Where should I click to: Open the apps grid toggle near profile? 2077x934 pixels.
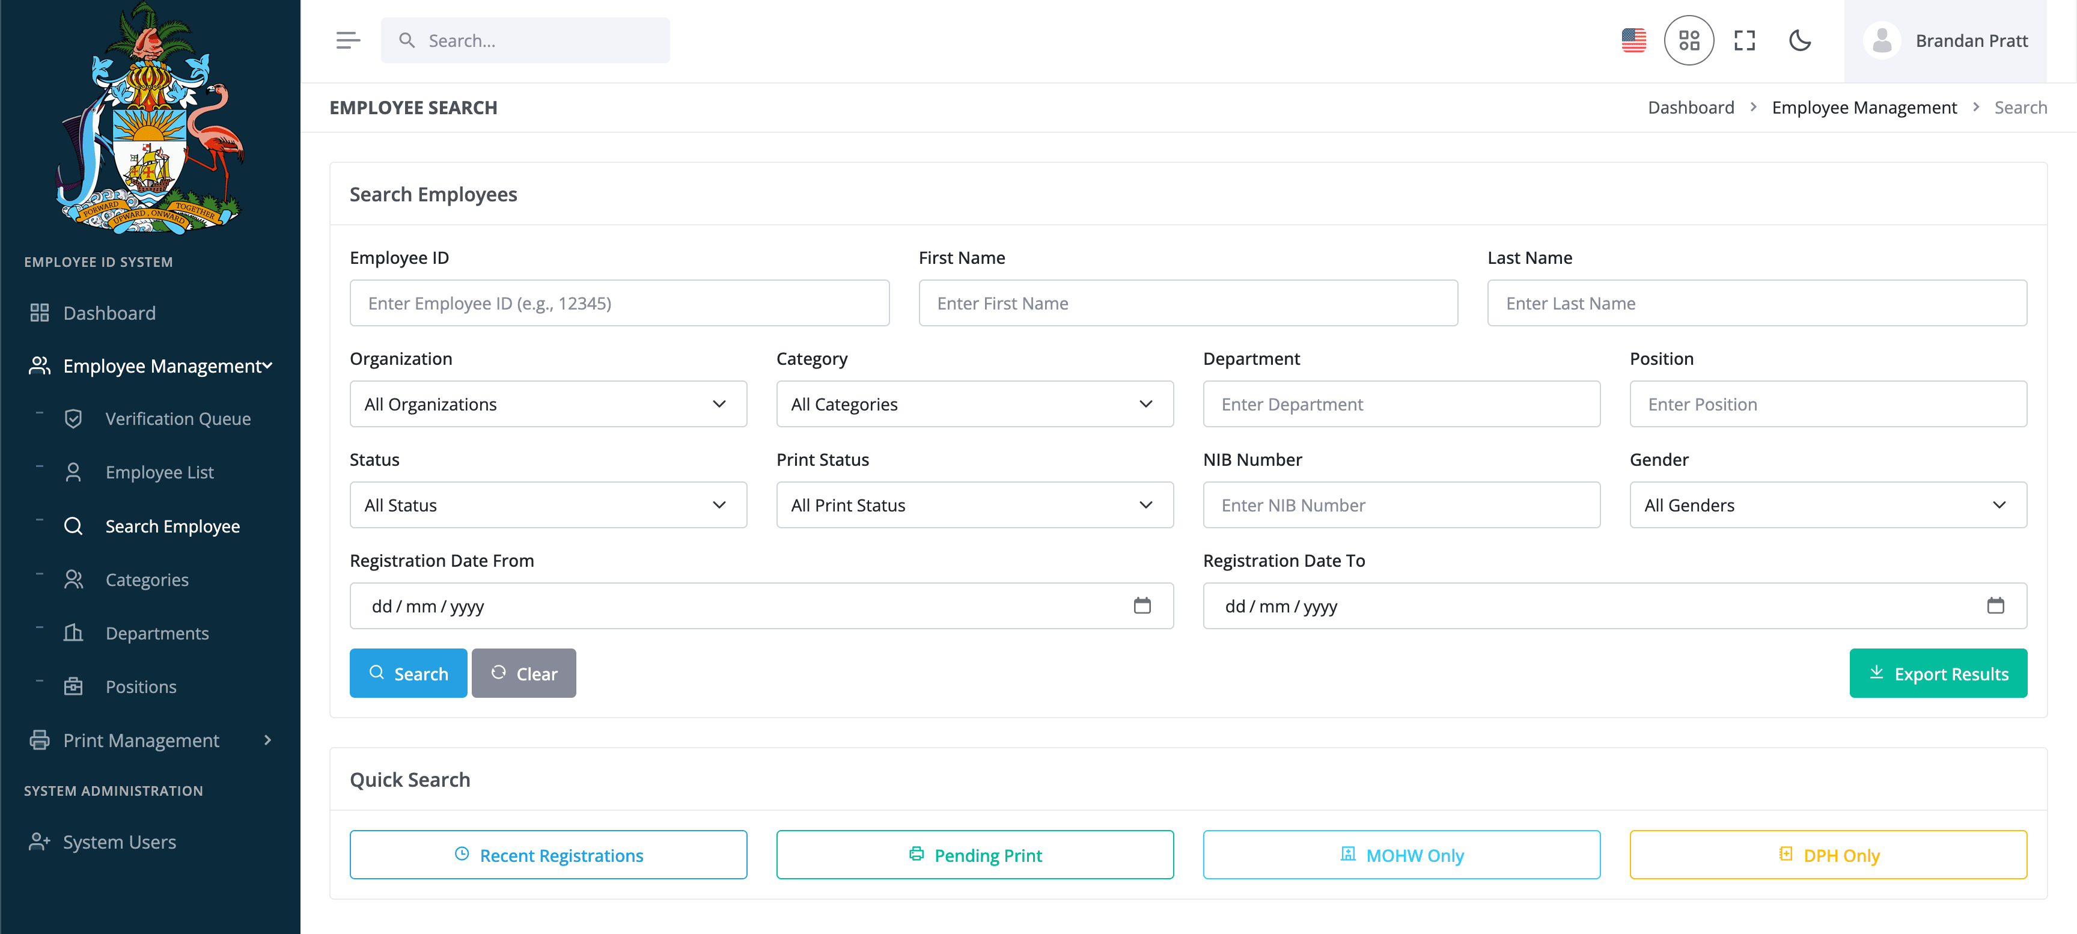point(1689,40)
